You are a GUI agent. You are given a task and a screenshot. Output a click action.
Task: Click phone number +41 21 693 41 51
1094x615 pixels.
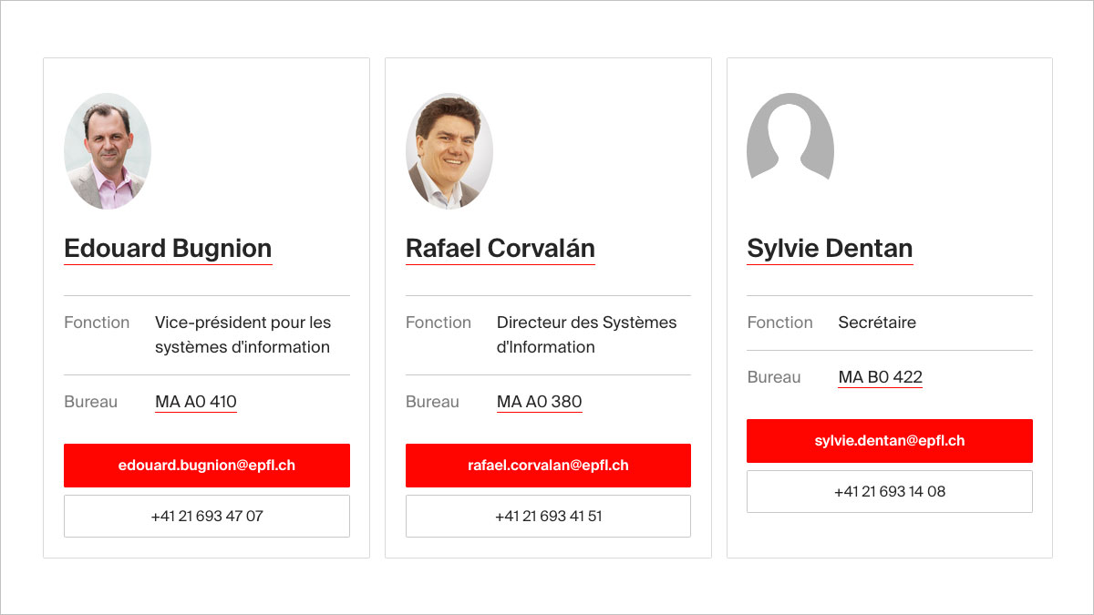tap(548, 516)
